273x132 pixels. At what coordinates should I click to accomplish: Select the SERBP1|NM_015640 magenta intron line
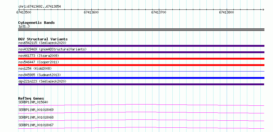pos(141,105)
